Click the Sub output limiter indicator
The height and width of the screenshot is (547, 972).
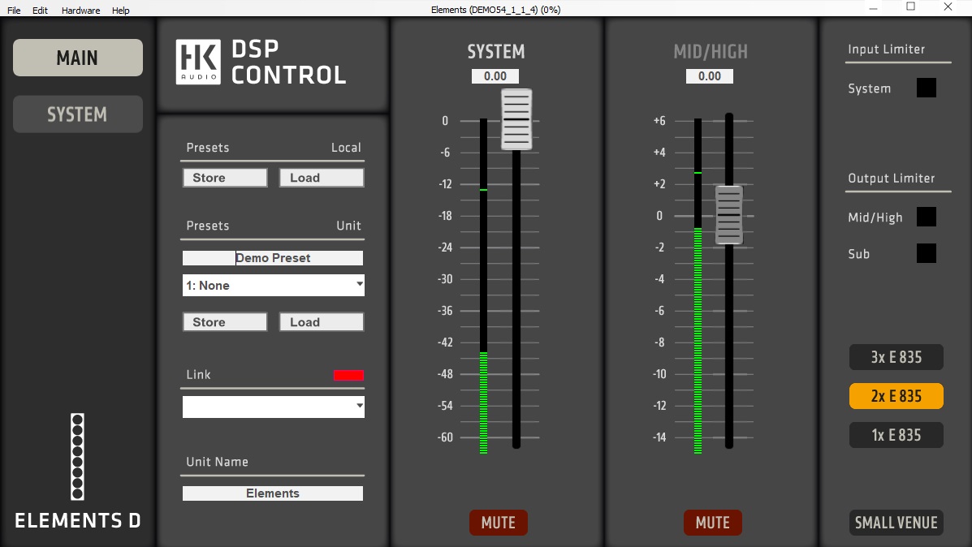coord(926,253)
